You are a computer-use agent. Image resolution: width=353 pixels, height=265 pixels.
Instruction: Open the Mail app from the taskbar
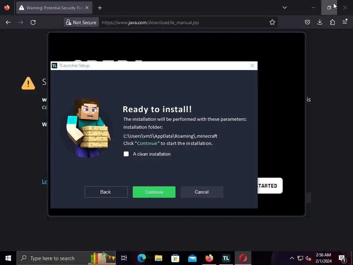click(192, 258)
